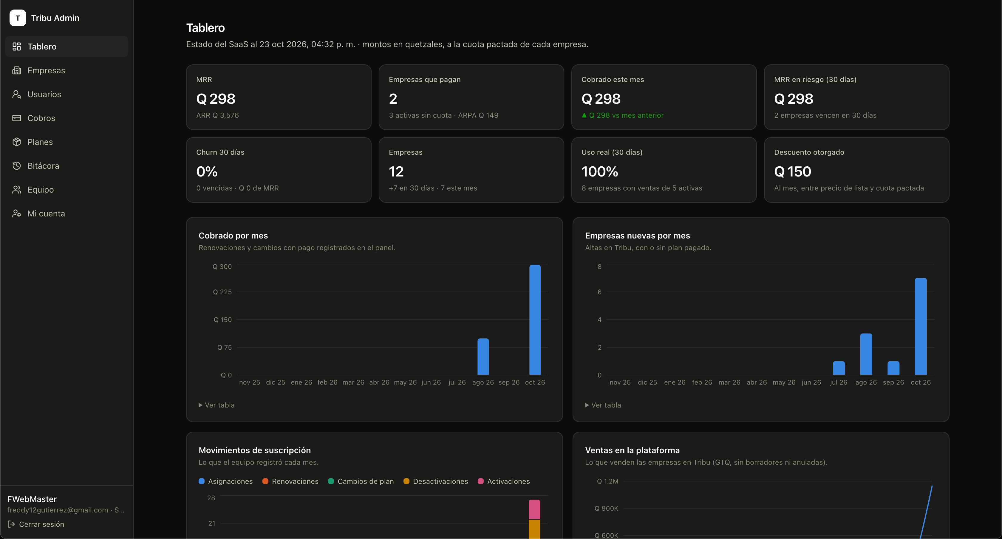Click the Tribu Admin logo badge
This screenshot has height=539, width=1002.
click(x=18, y=18)
